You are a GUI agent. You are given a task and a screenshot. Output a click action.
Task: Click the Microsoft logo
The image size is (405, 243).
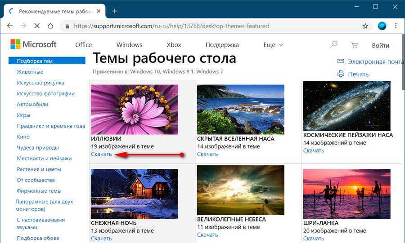[x=34, y=44]
